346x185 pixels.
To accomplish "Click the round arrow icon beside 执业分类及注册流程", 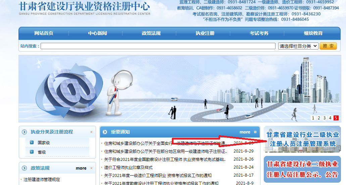I will pos(24,132).
